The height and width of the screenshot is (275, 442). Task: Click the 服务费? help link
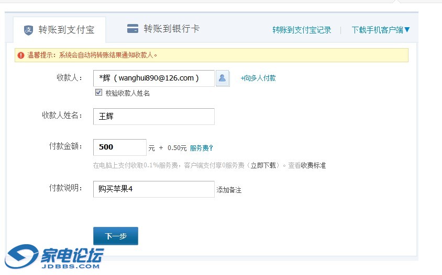point(201,148)
